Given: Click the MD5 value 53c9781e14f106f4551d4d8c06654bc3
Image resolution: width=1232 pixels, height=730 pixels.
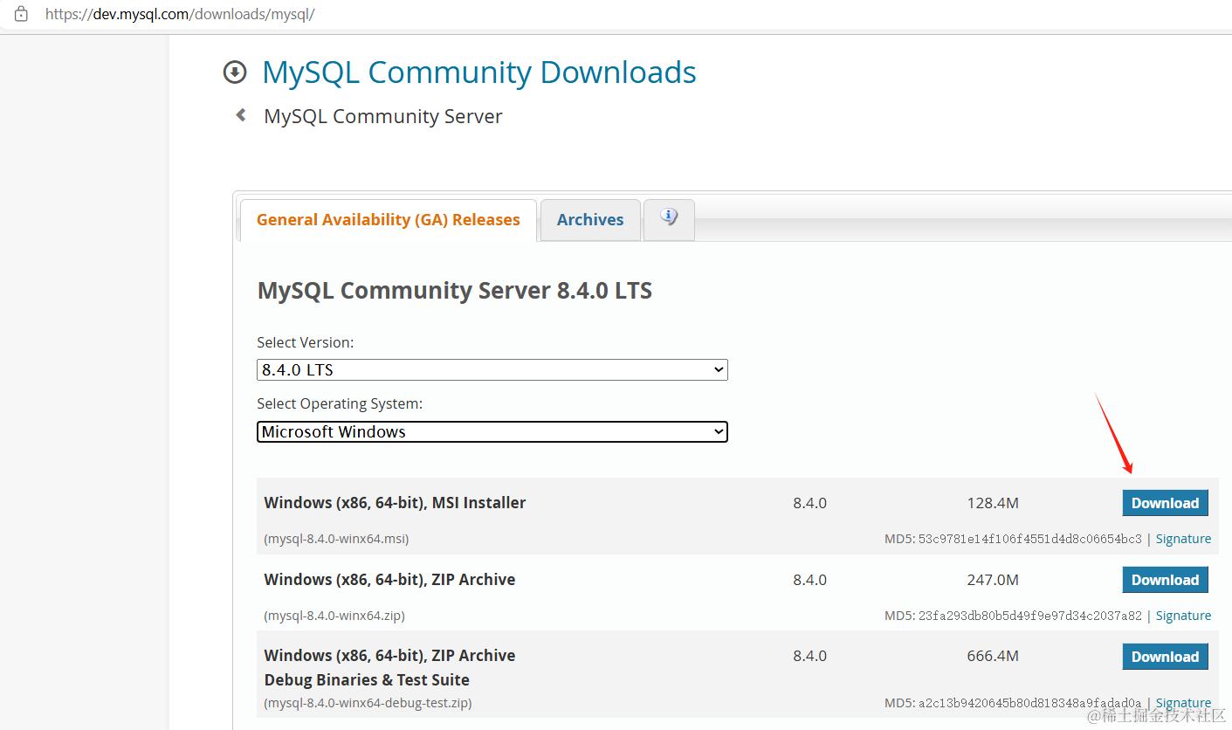Looking at the screenshot, I should click(x=1029, y=539).
